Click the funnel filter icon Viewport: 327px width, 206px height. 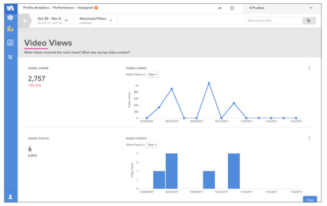coord(25,21)
